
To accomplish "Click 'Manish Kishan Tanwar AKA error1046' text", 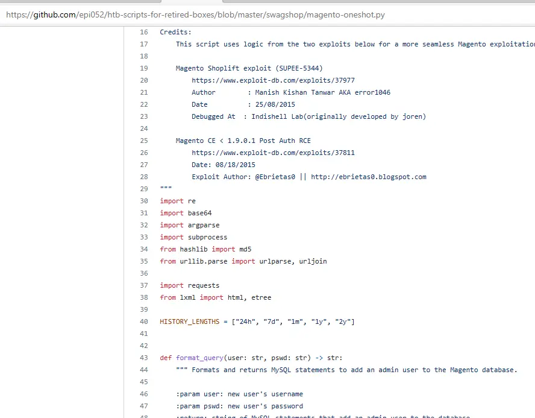I will [x=323, y=92].
